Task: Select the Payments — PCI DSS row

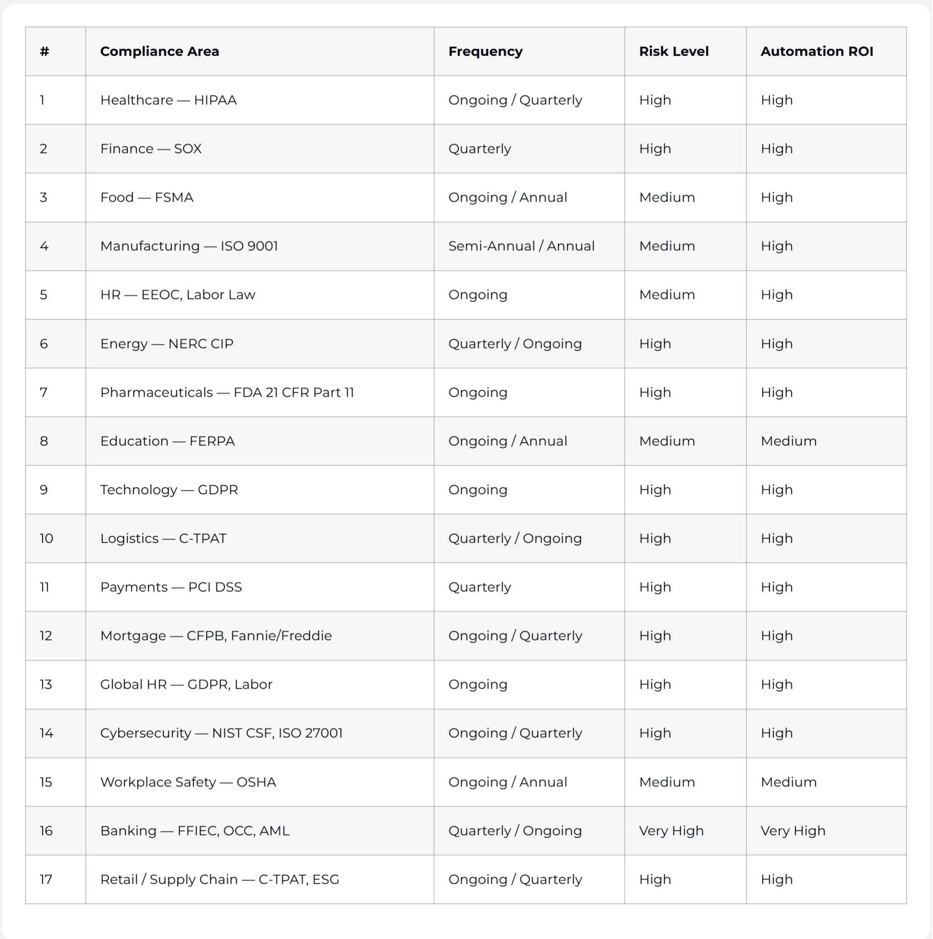Action: (x=170, y=587)
